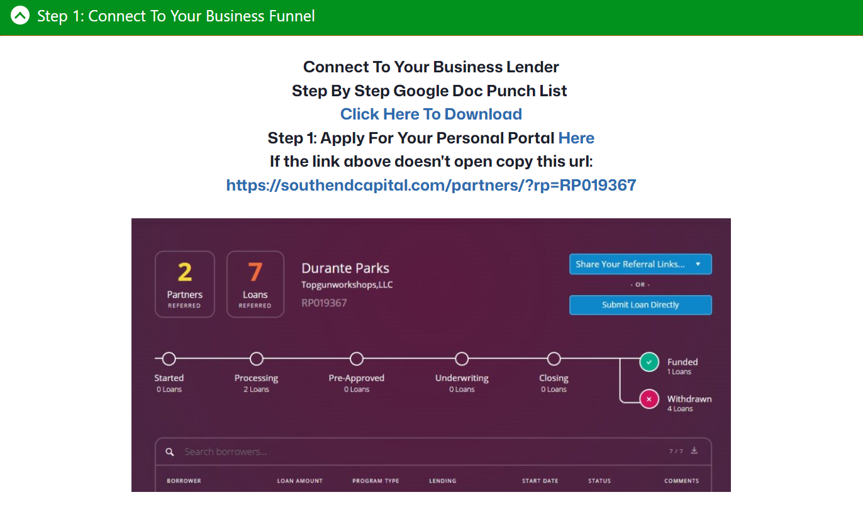Click the red Withdrawn X icon
Viewport: 863px width, 519px height.
coord(649,399)
